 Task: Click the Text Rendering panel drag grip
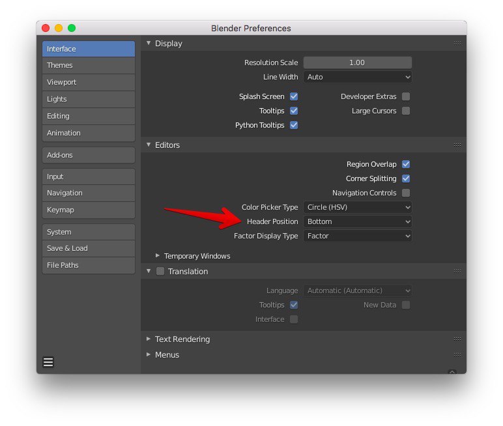click(457, 339)
